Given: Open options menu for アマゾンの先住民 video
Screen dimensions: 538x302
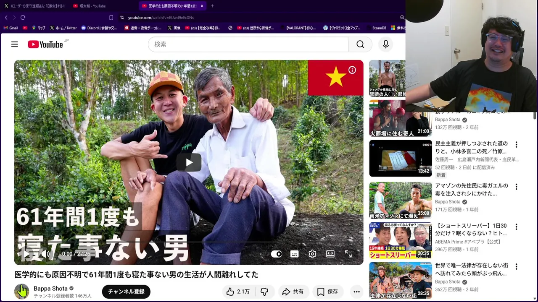Looking at the screenshot, I should (516, 187).
